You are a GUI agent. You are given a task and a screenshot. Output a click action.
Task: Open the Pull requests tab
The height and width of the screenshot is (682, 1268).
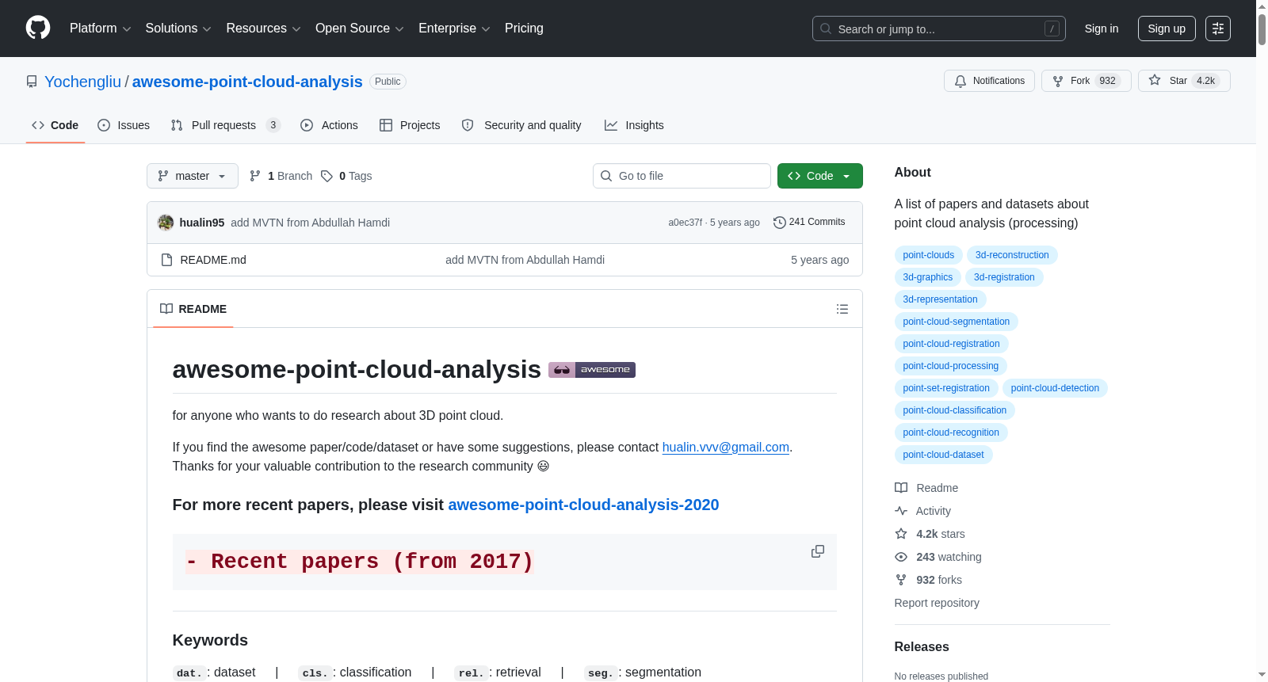click(226, 125)
